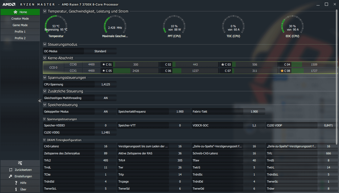Click the Trfc4 value 305
The height and width of the screenshot is (193, 339).
point(180,160)
